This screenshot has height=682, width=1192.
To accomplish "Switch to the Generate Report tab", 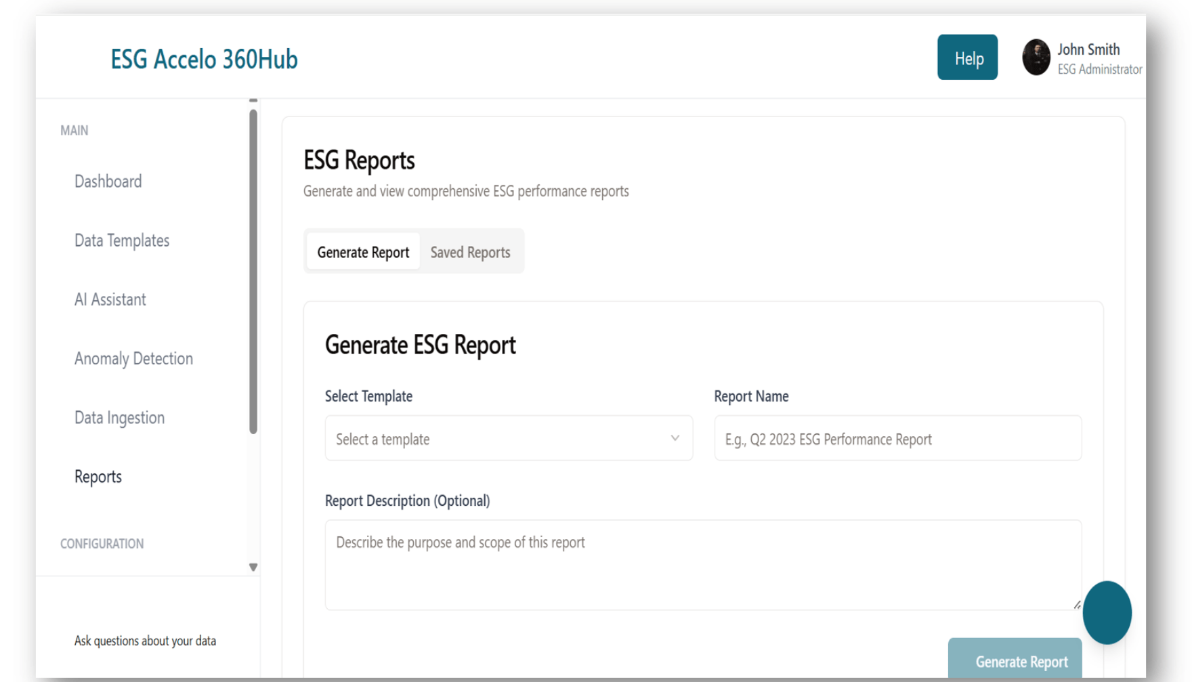I will pyautogui.click(x=363, y=252).
